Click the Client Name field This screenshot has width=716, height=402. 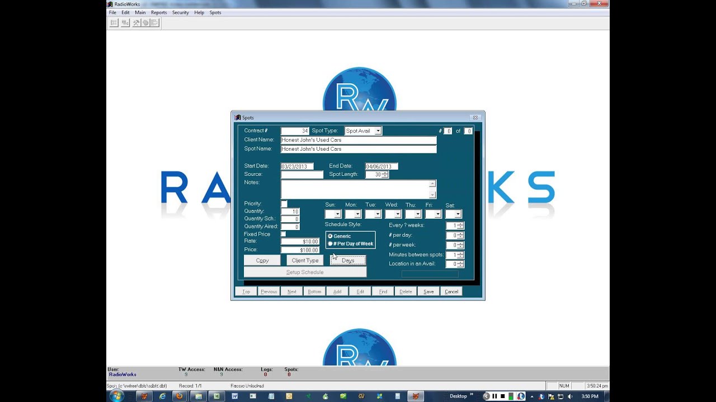click(359, 140)
